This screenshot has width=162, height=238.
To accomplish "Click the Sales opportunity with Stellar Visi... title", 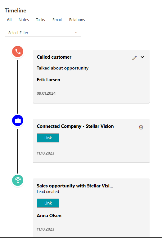I will coord(75,186).
